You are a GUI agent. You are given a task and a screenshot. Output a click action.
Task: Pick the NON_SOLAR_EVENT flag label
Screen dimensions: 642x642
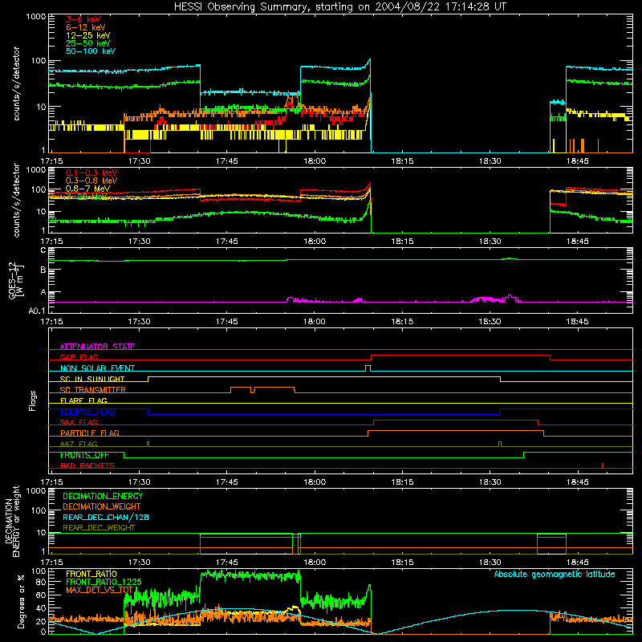point(97,368)
